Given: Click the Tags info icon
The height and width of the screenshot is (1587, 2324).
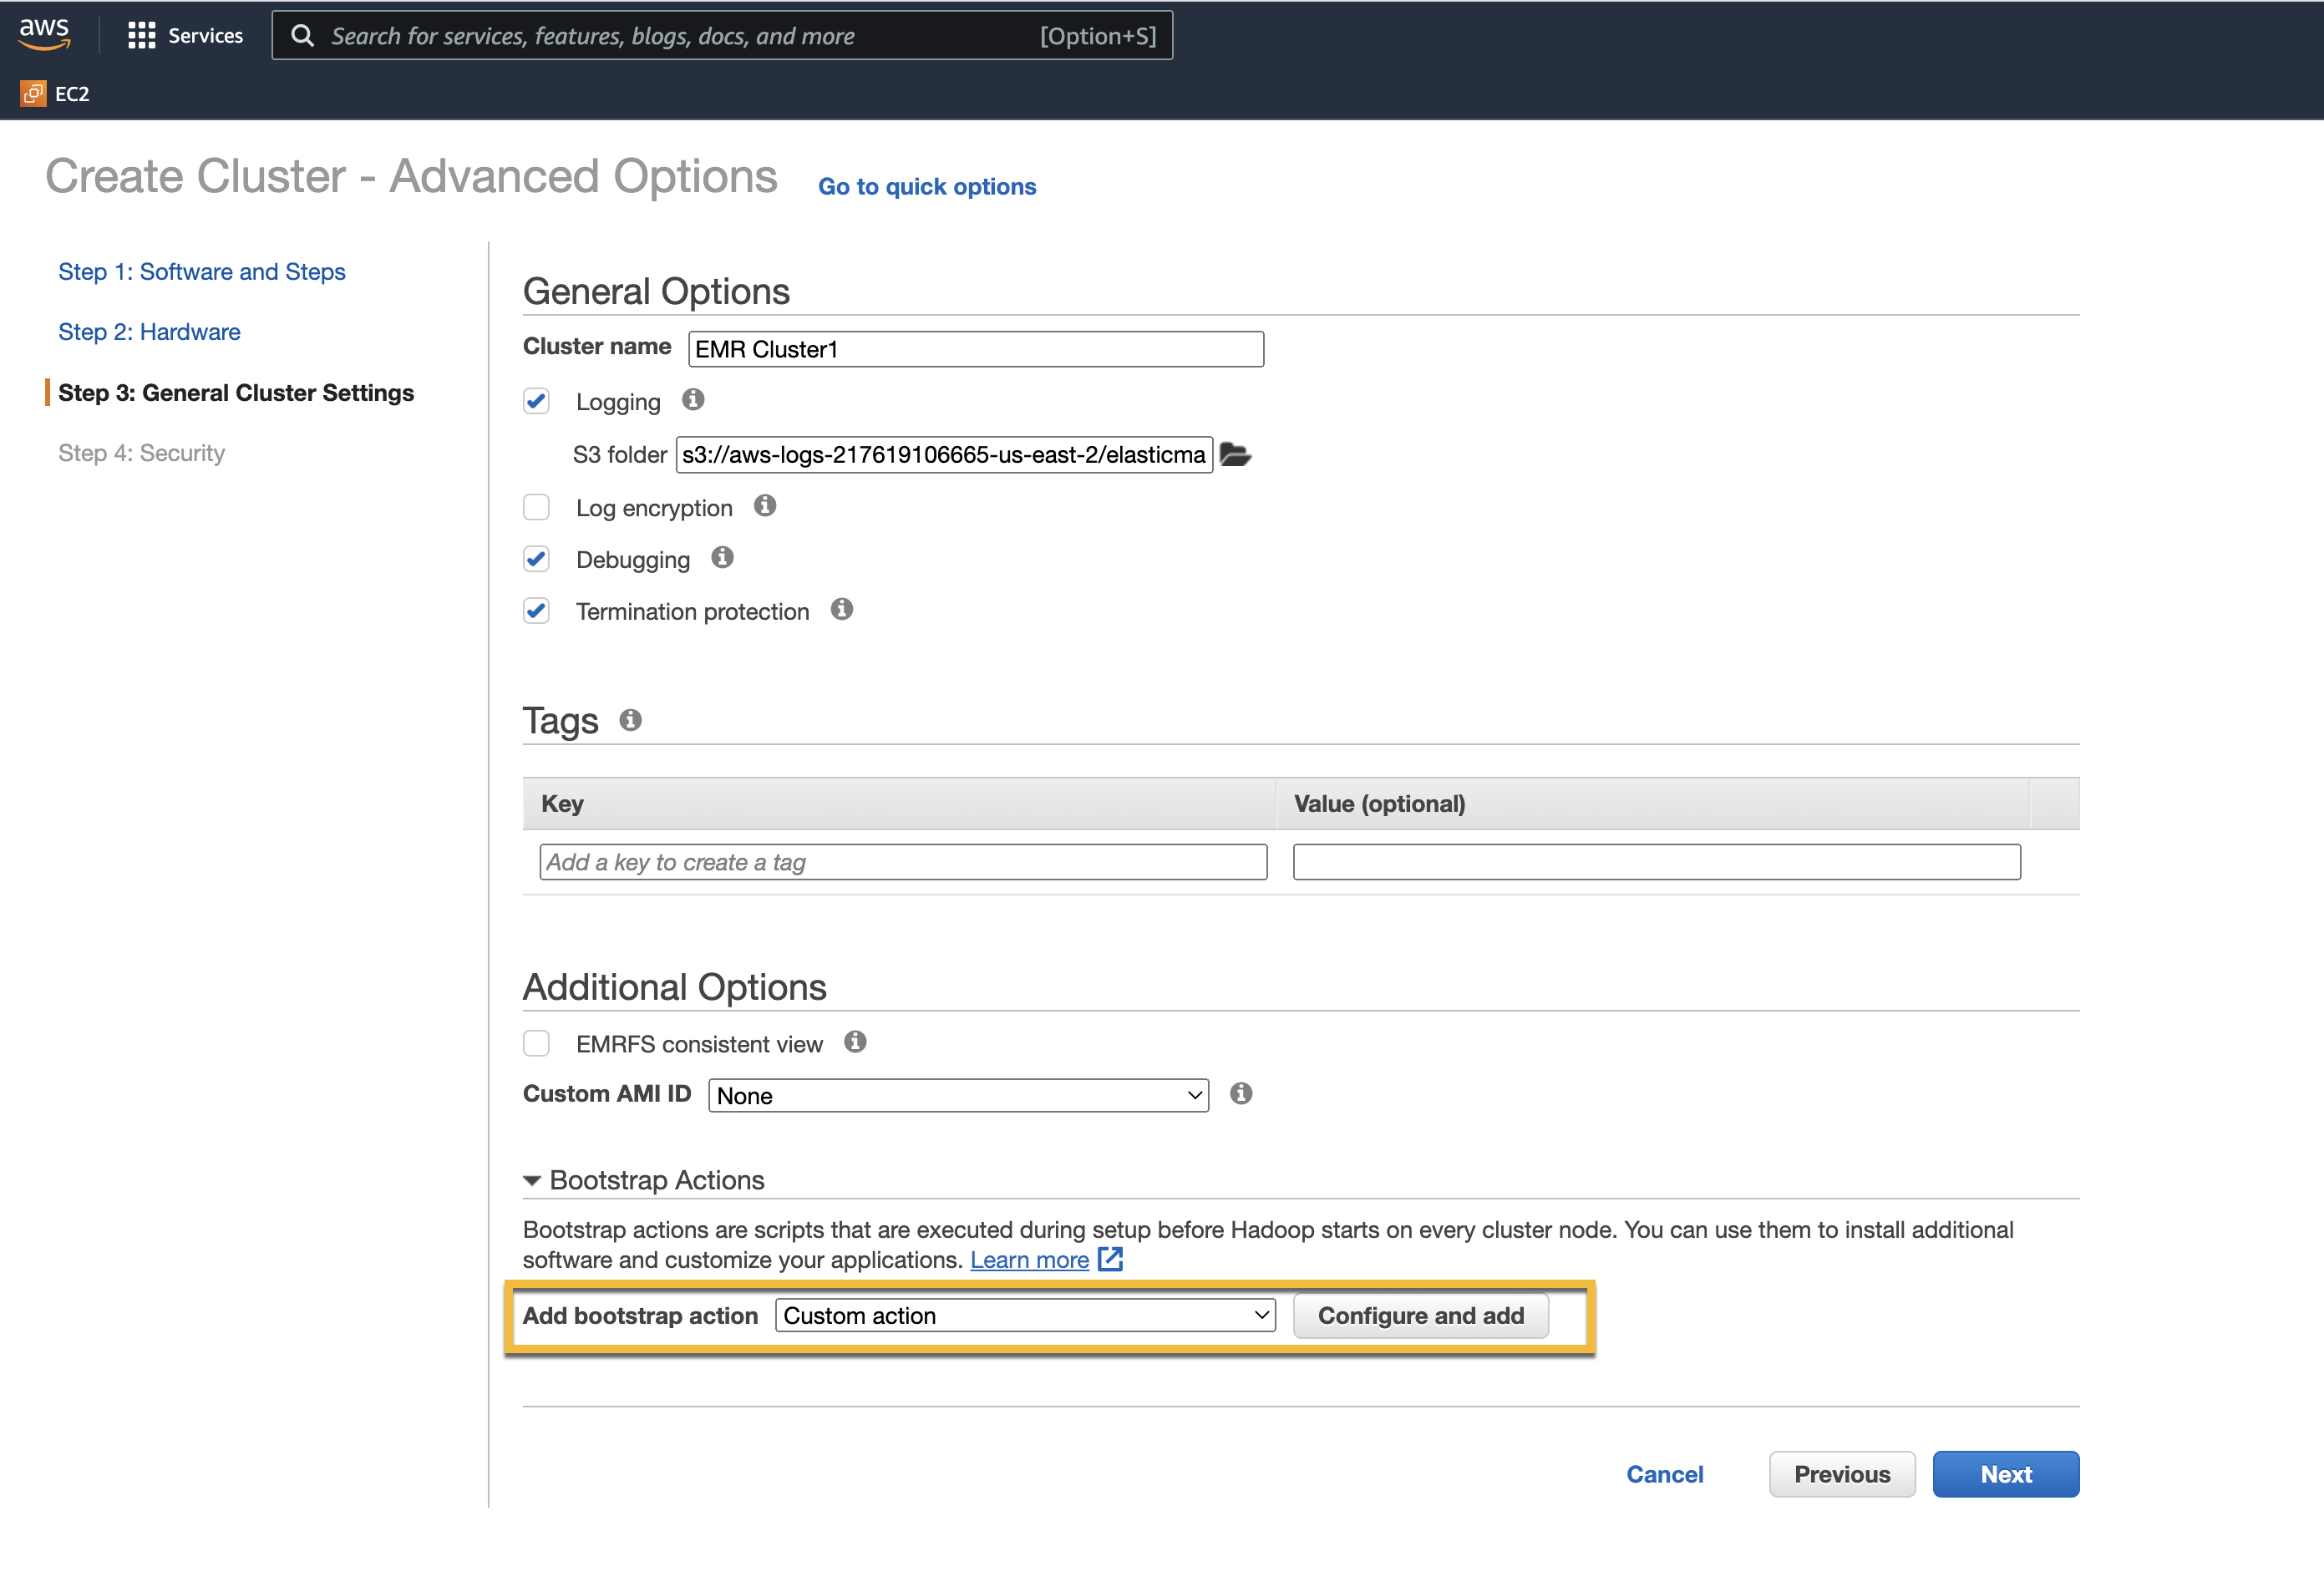Looking at the screenshot, I should 630,719.
